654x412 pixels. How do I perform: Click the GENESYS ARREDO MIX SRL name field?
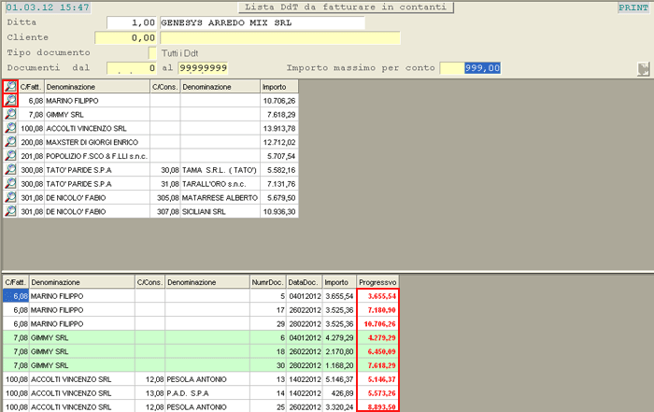pos(263,22)
